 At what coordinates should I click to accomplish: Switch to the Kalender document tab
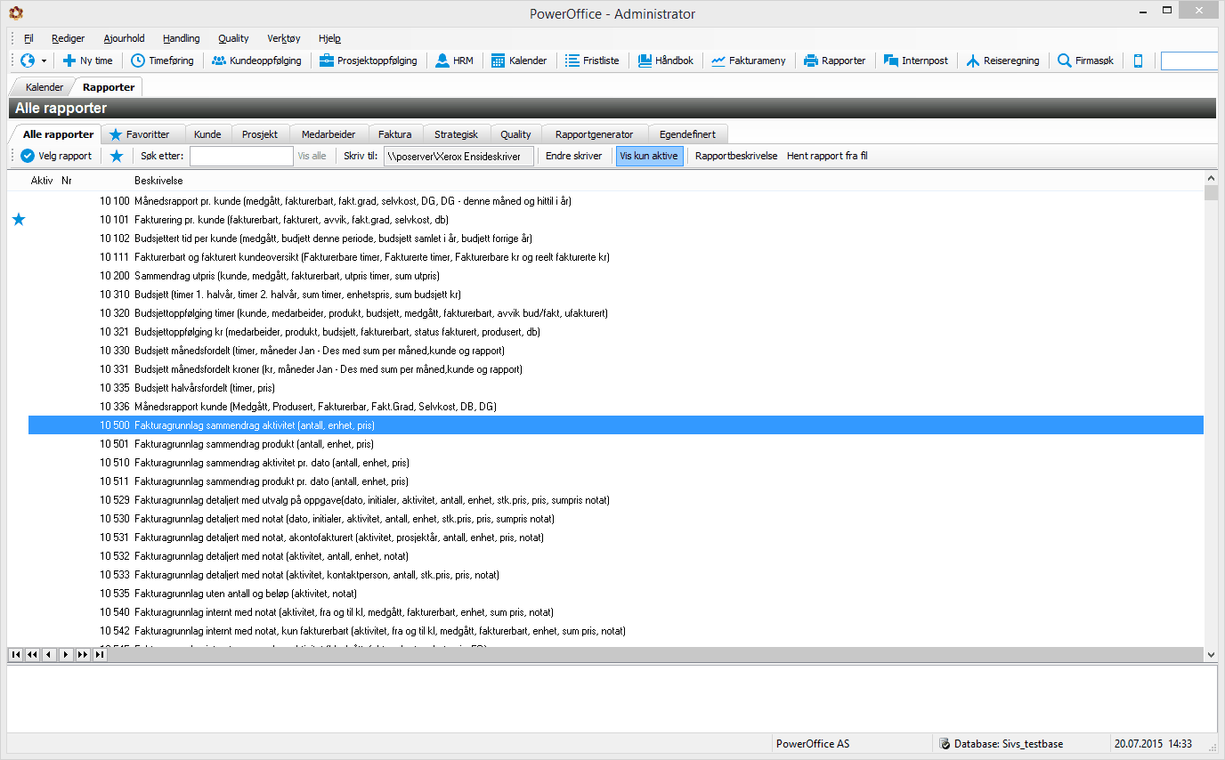click(x=45, y=87)
